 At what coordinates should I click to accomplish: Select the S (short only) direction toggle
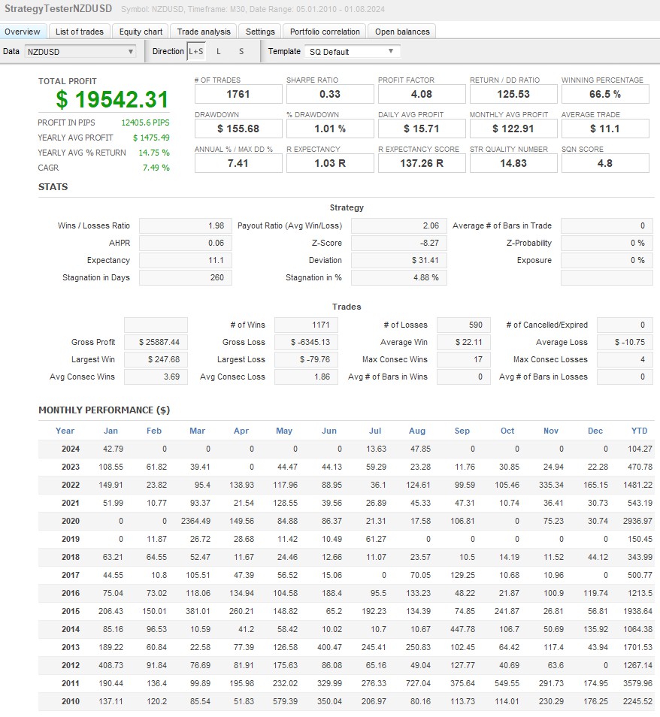[241, 51]
